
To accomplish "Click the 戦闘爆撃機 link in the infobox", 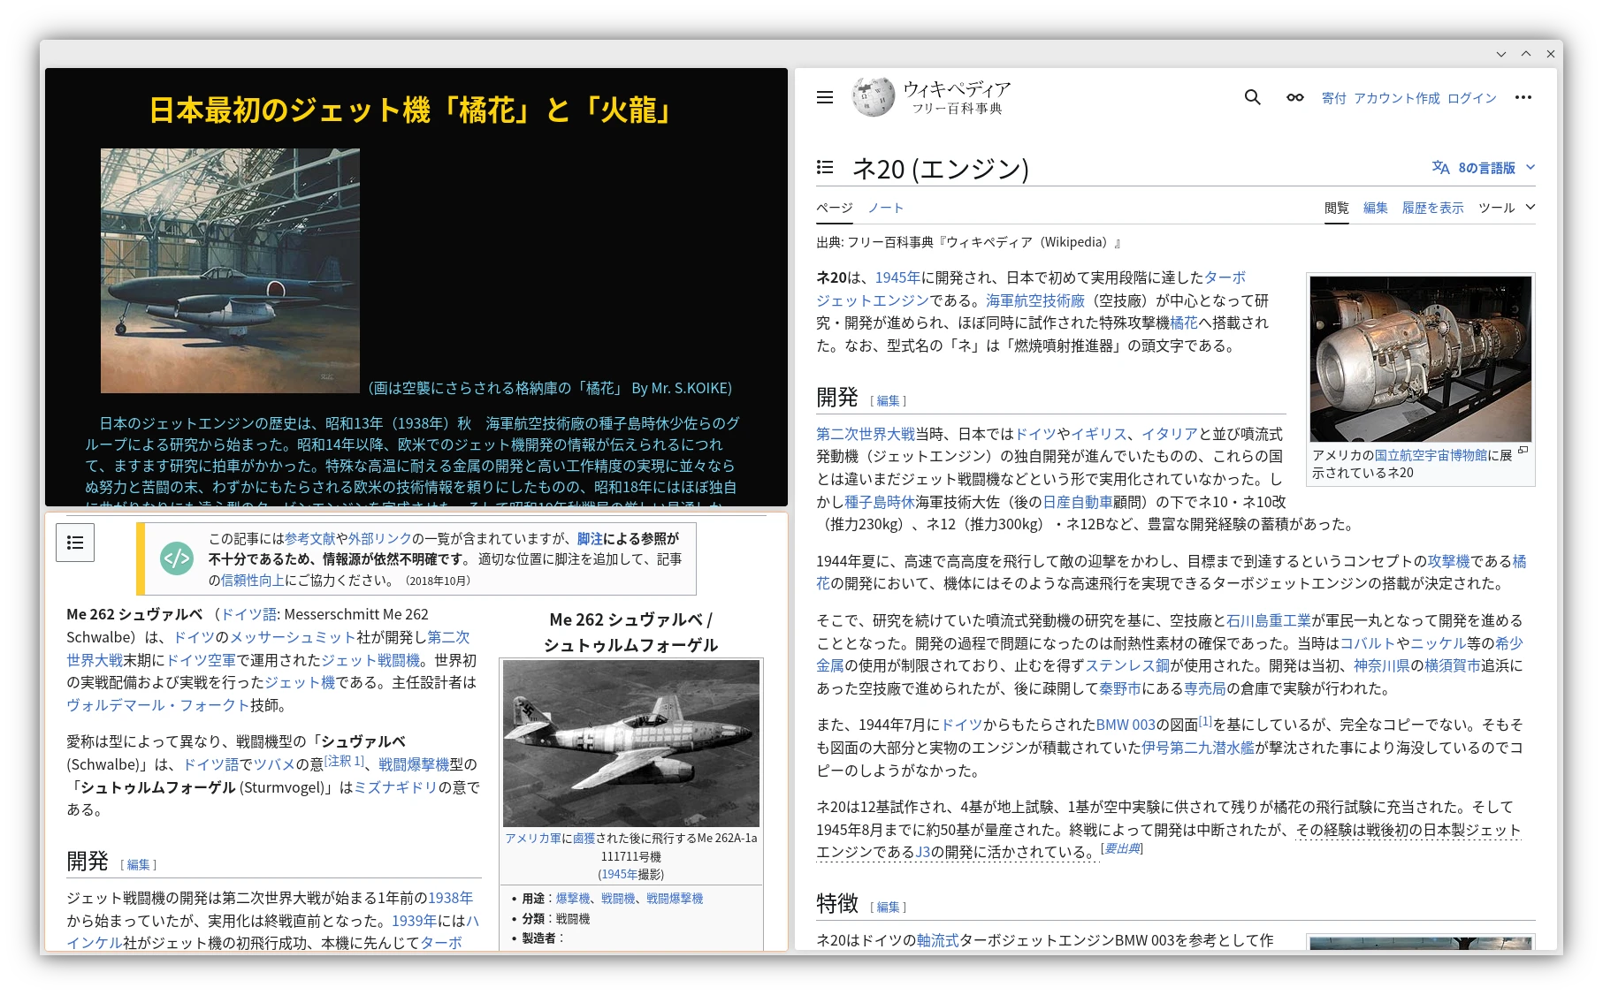I will (675, 898).
